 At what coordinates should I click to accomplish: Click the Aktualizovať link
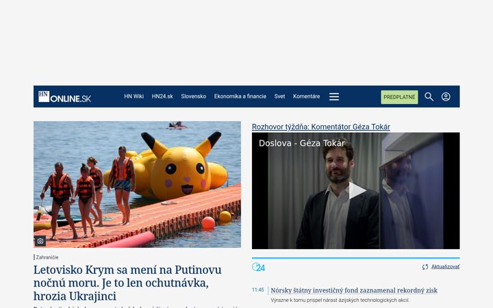pyautogui.click(x=445, y=266)
